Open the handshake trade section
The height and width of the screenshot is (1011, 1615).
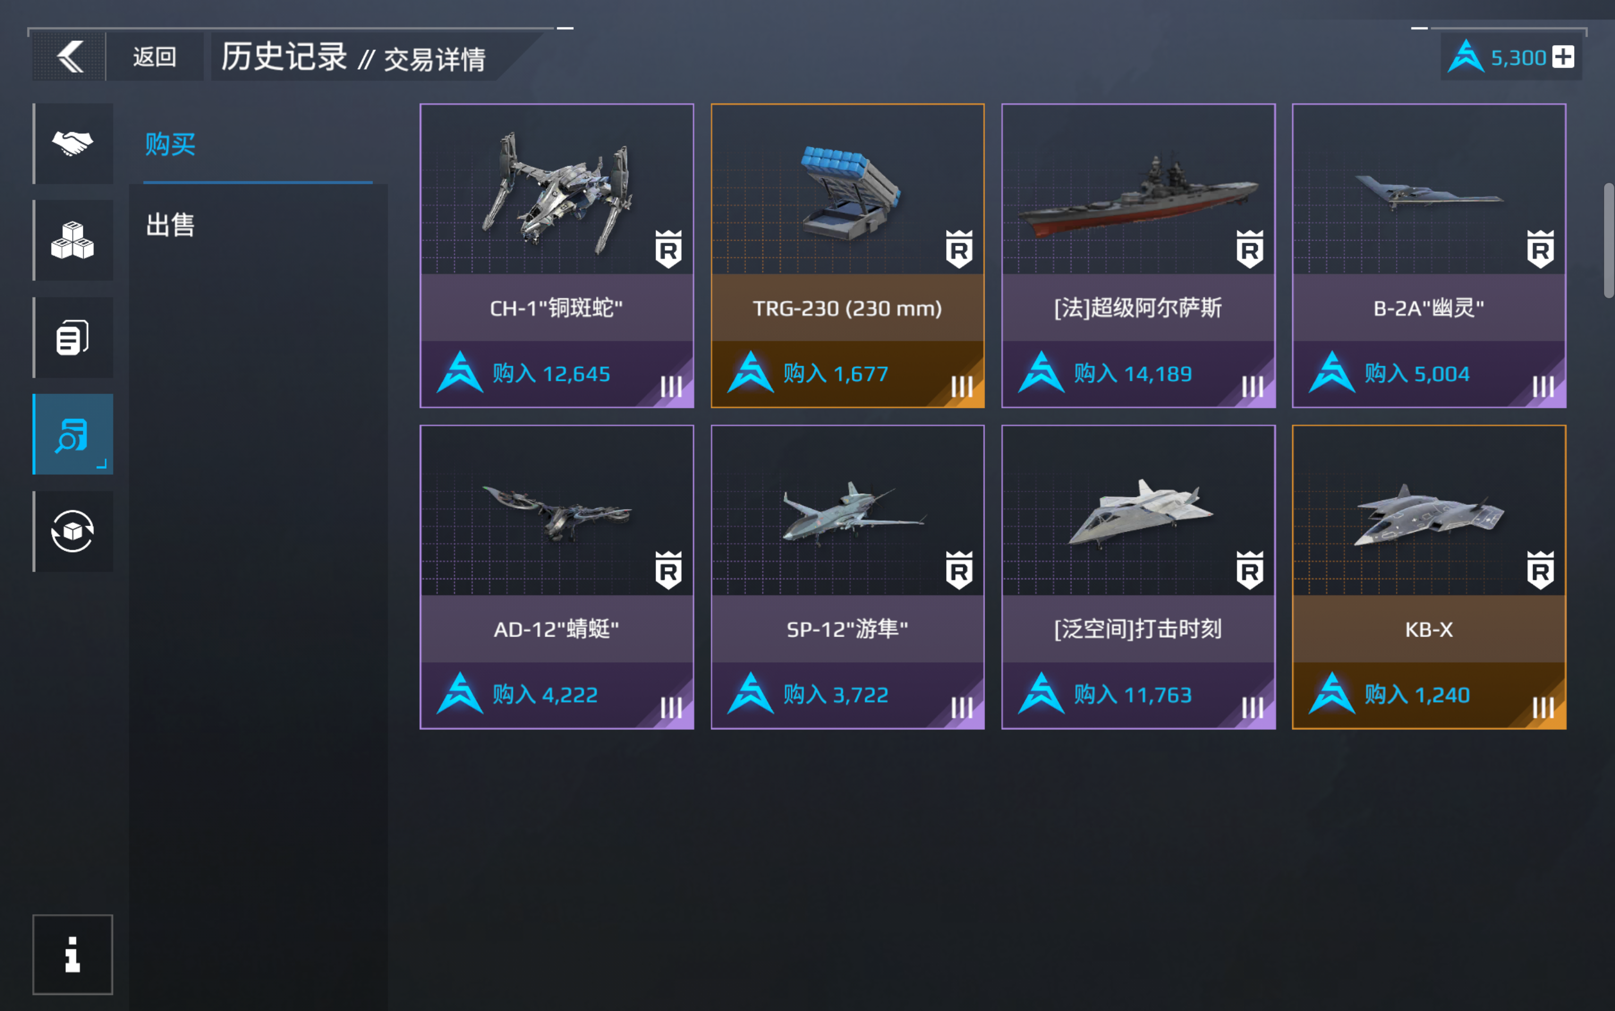pos(73,144)
